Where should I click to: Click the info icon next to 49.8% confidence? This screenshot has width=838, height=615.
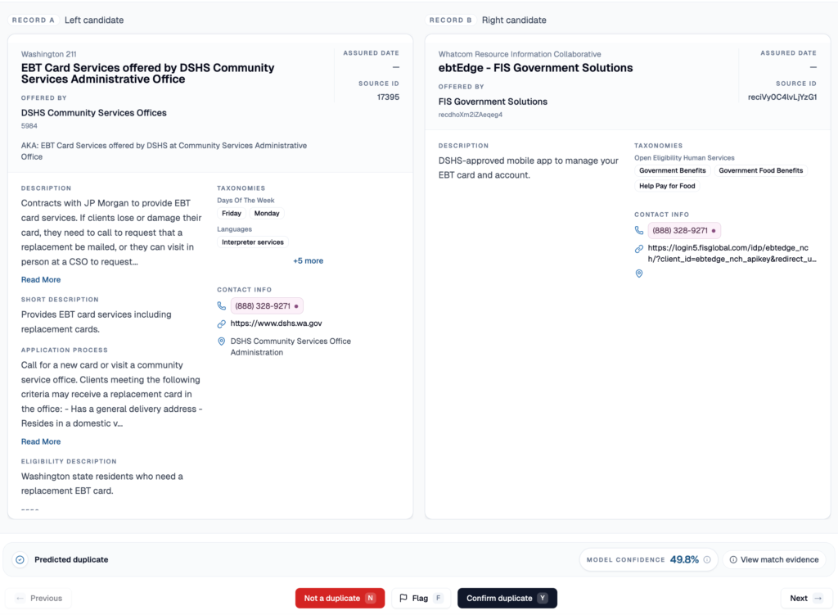point(707,559)
